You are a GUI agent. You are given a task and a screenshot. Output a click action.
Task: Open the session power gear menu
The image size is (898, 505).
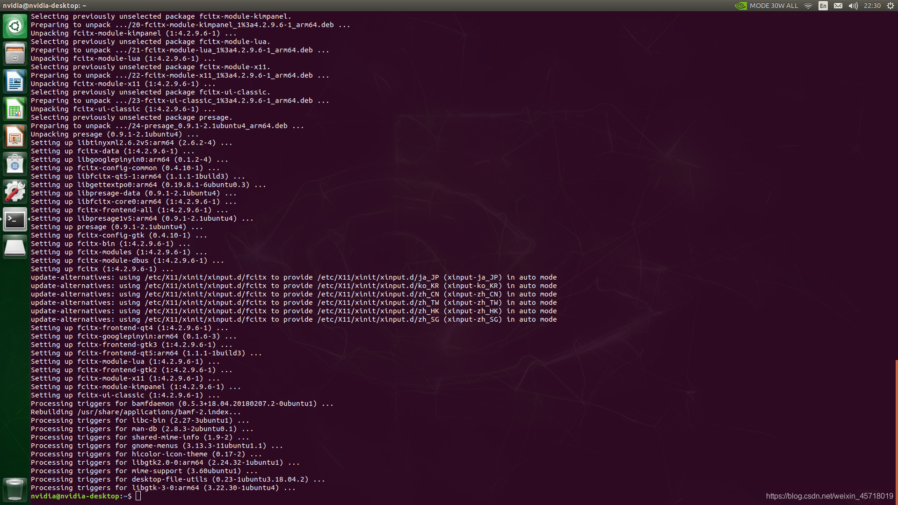[891, 6]
